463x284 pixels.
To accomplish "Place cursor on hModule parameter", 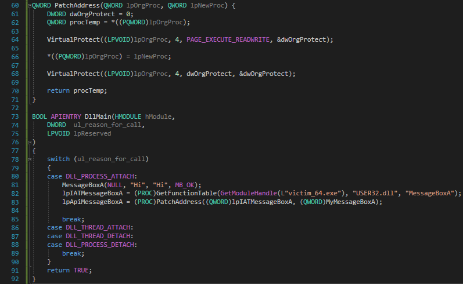I will [x=158, y=116].
